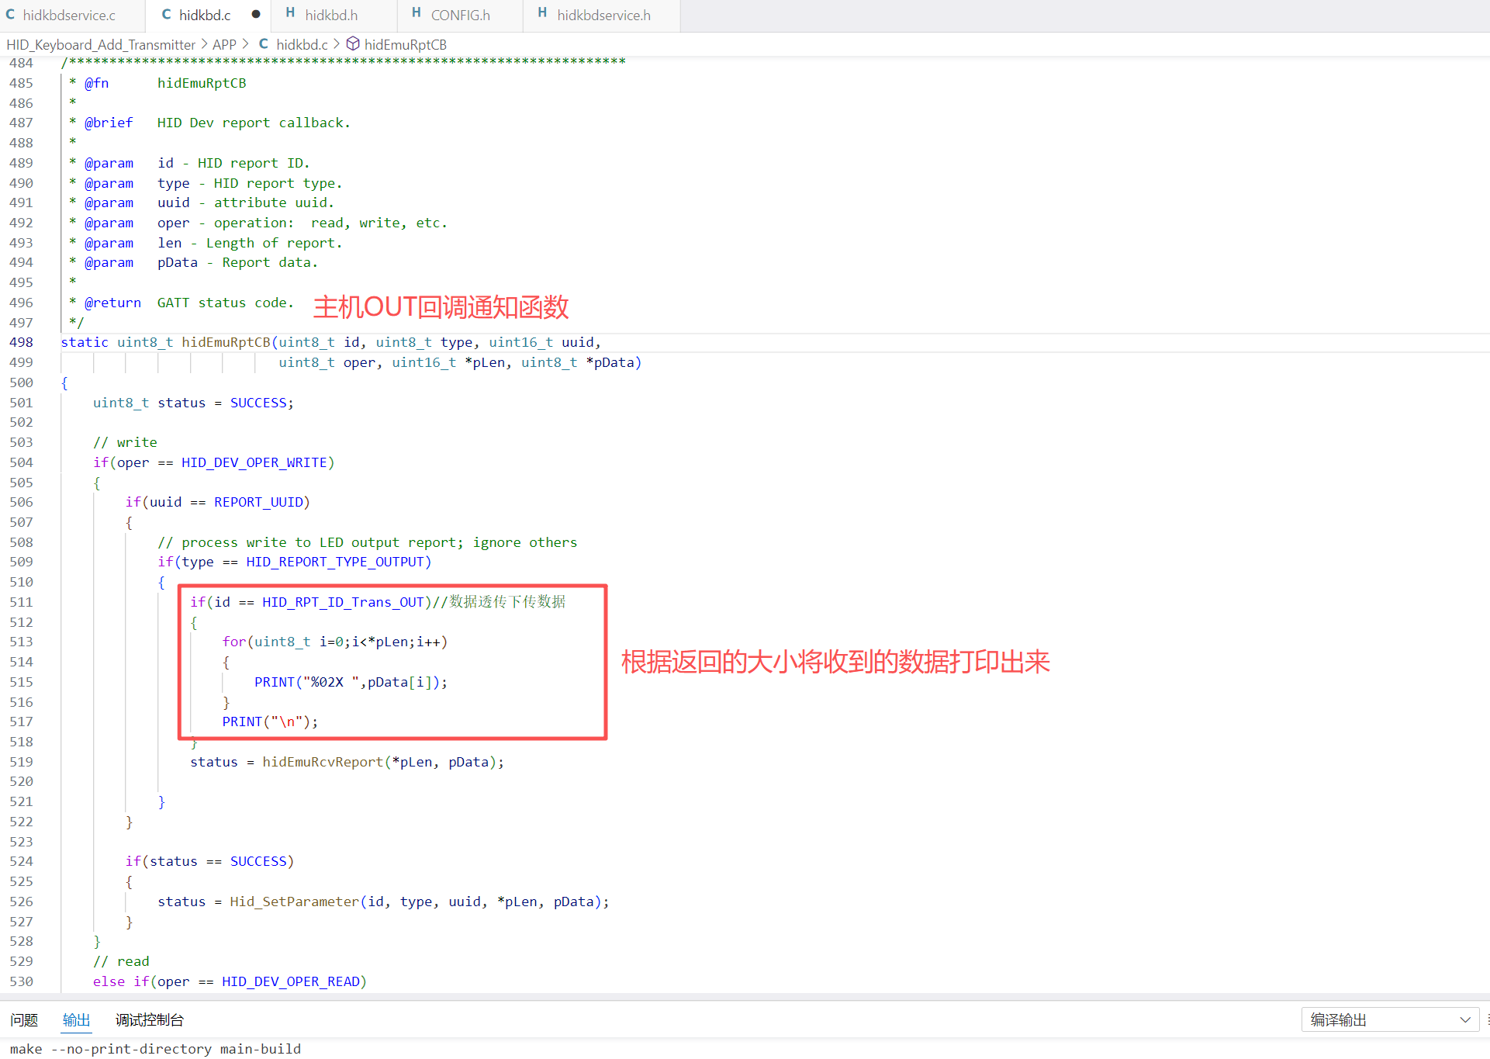Open the 调试控制台 panel tab
1490x1059 pixels.
(150, 1019)
